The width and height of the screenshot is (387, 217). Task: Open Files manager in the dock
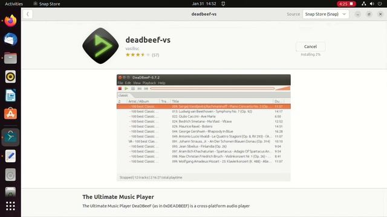(10, 58)
